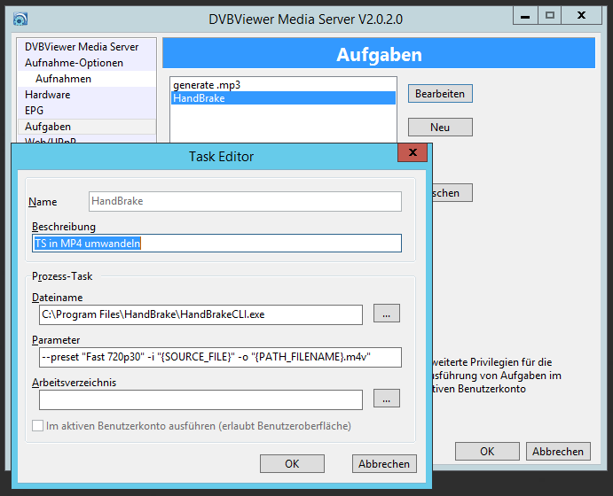The height and width of the screenshot is (496, 613).
Task: Go to the Hardware settings page
Action: tap(47, 95)
